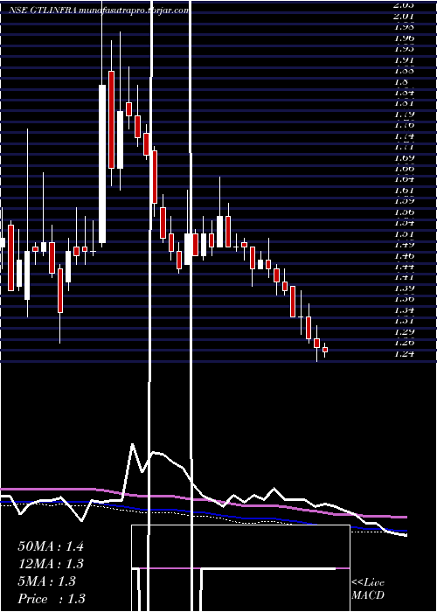The width and height of the screenshot is (437, 612).
Task: Select the 12MA : 1.3 legend entry
Action: pyautogui.click(x=51, y=564)
